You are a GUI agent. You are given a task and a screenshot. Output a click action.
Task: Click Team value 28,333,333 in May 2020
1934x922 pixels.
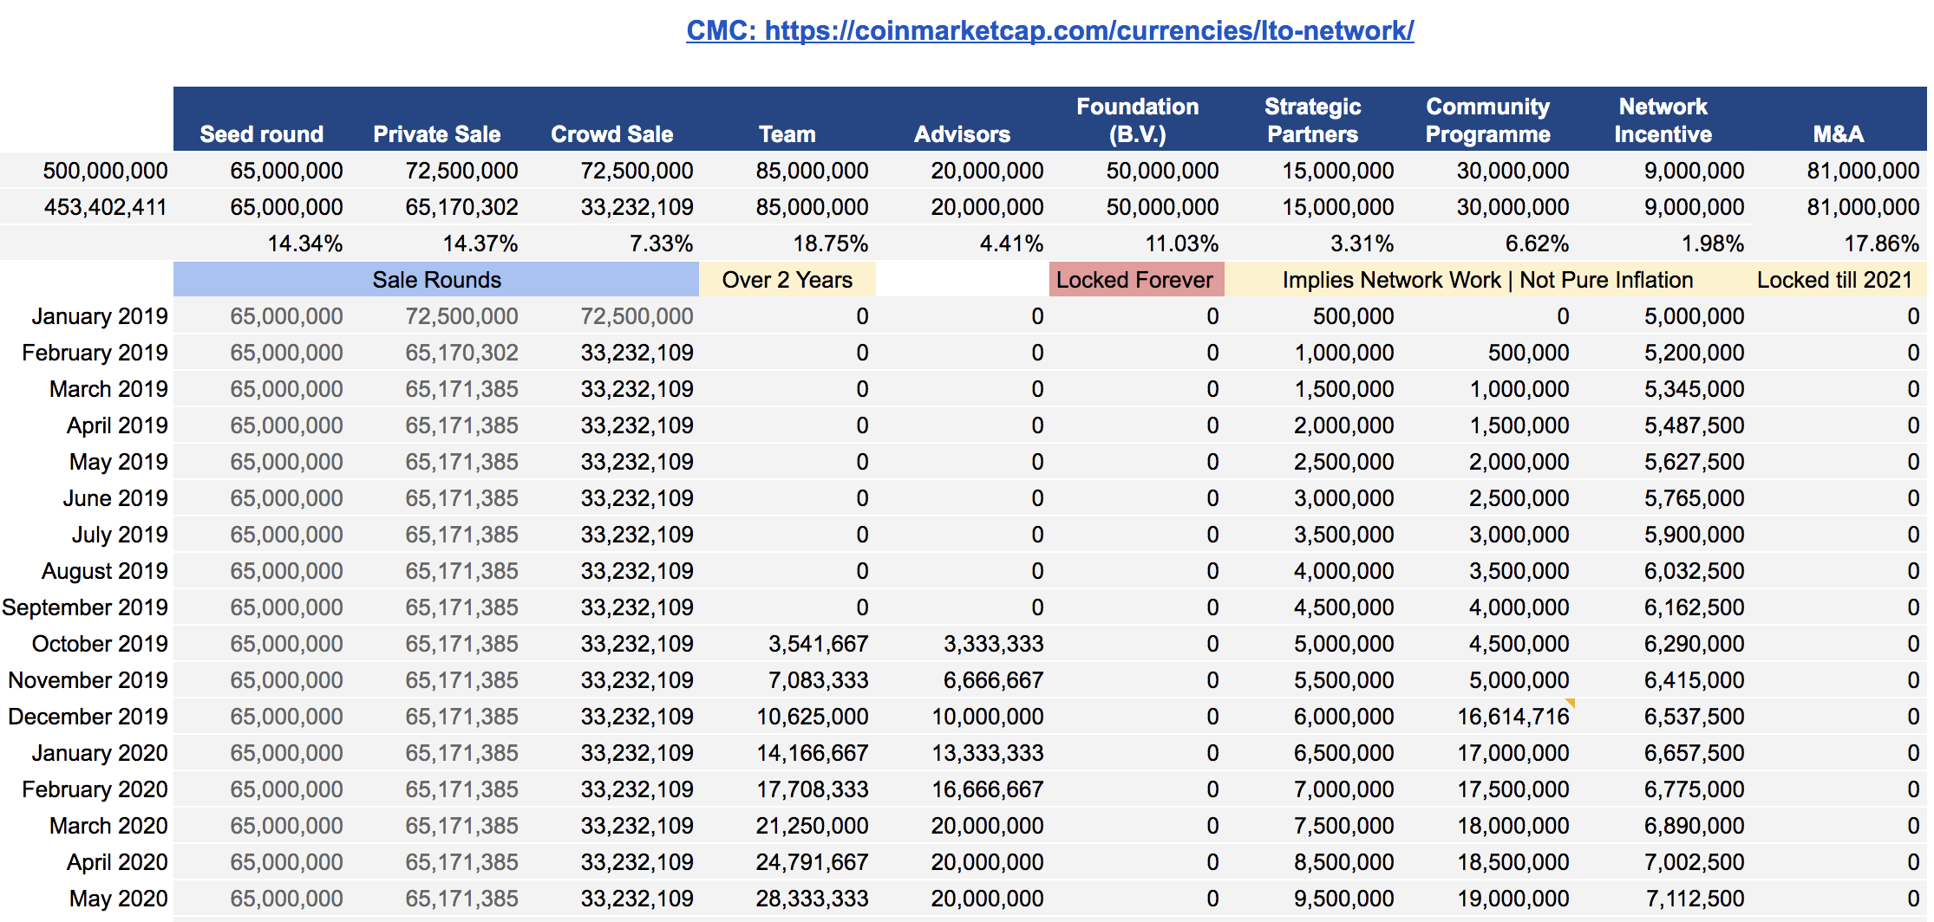813,899
